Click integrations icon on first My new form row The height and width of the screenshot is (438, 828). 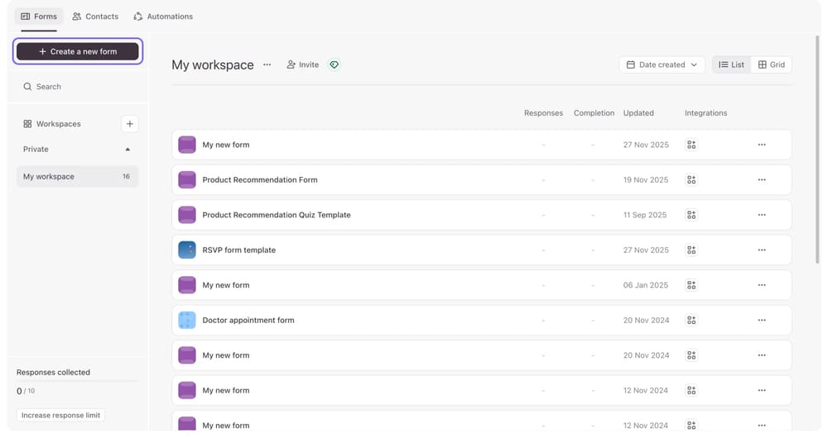click(691, 145)
